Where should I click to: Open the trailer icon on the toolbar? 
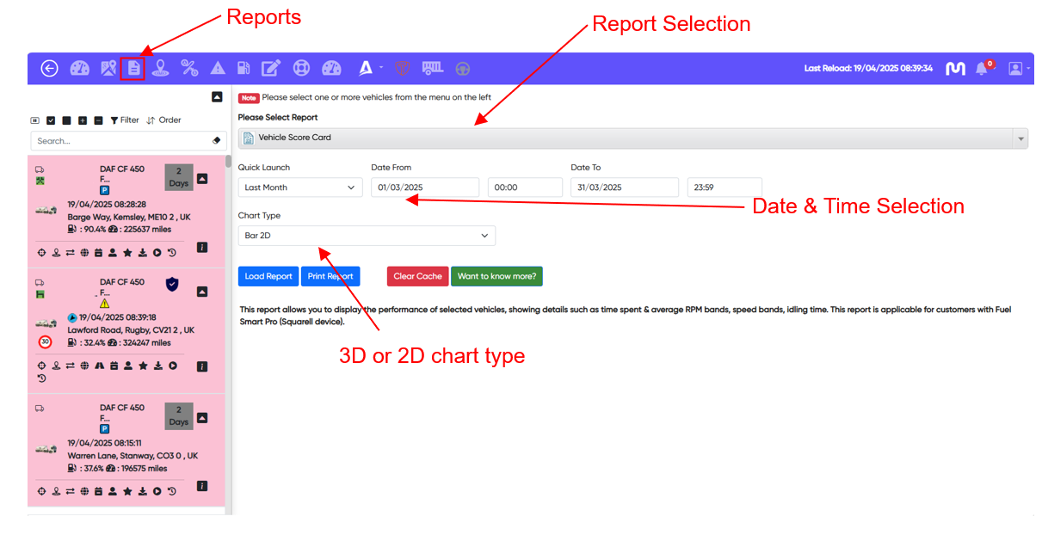(431, 68)
